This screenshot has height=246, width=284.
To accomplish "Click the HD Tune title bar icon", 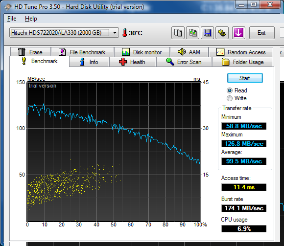I will click(8, 7).
